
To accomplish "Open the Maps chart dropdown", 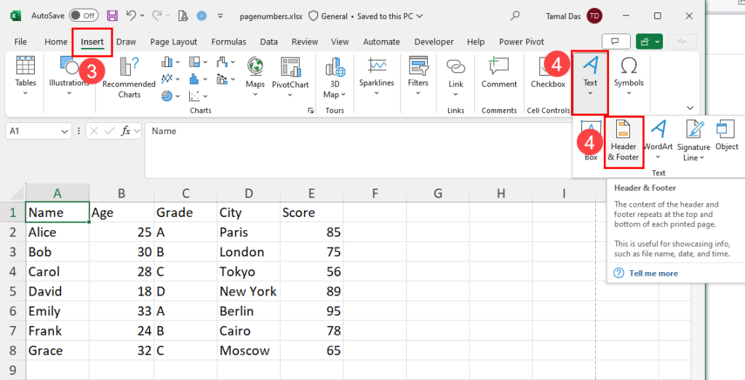I will [255, 95].
